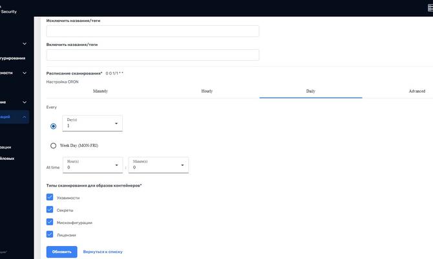Expand the first sidebar chevron near the top

click(x=25, y=44)
